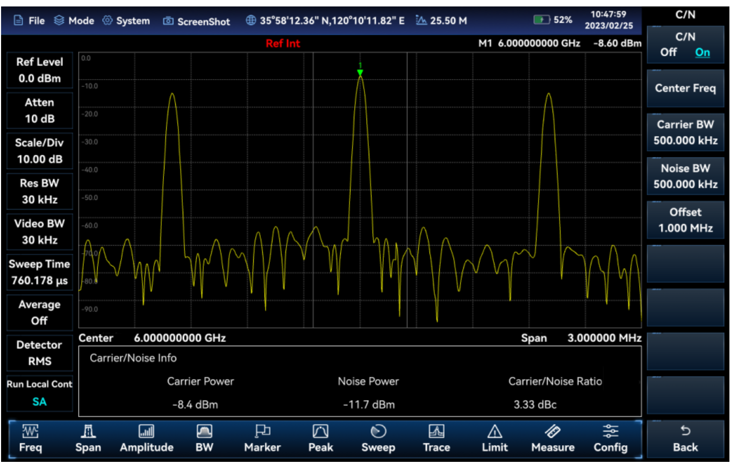Open the Peak search icon
731x464 pixels.
(x=320, y=431)
